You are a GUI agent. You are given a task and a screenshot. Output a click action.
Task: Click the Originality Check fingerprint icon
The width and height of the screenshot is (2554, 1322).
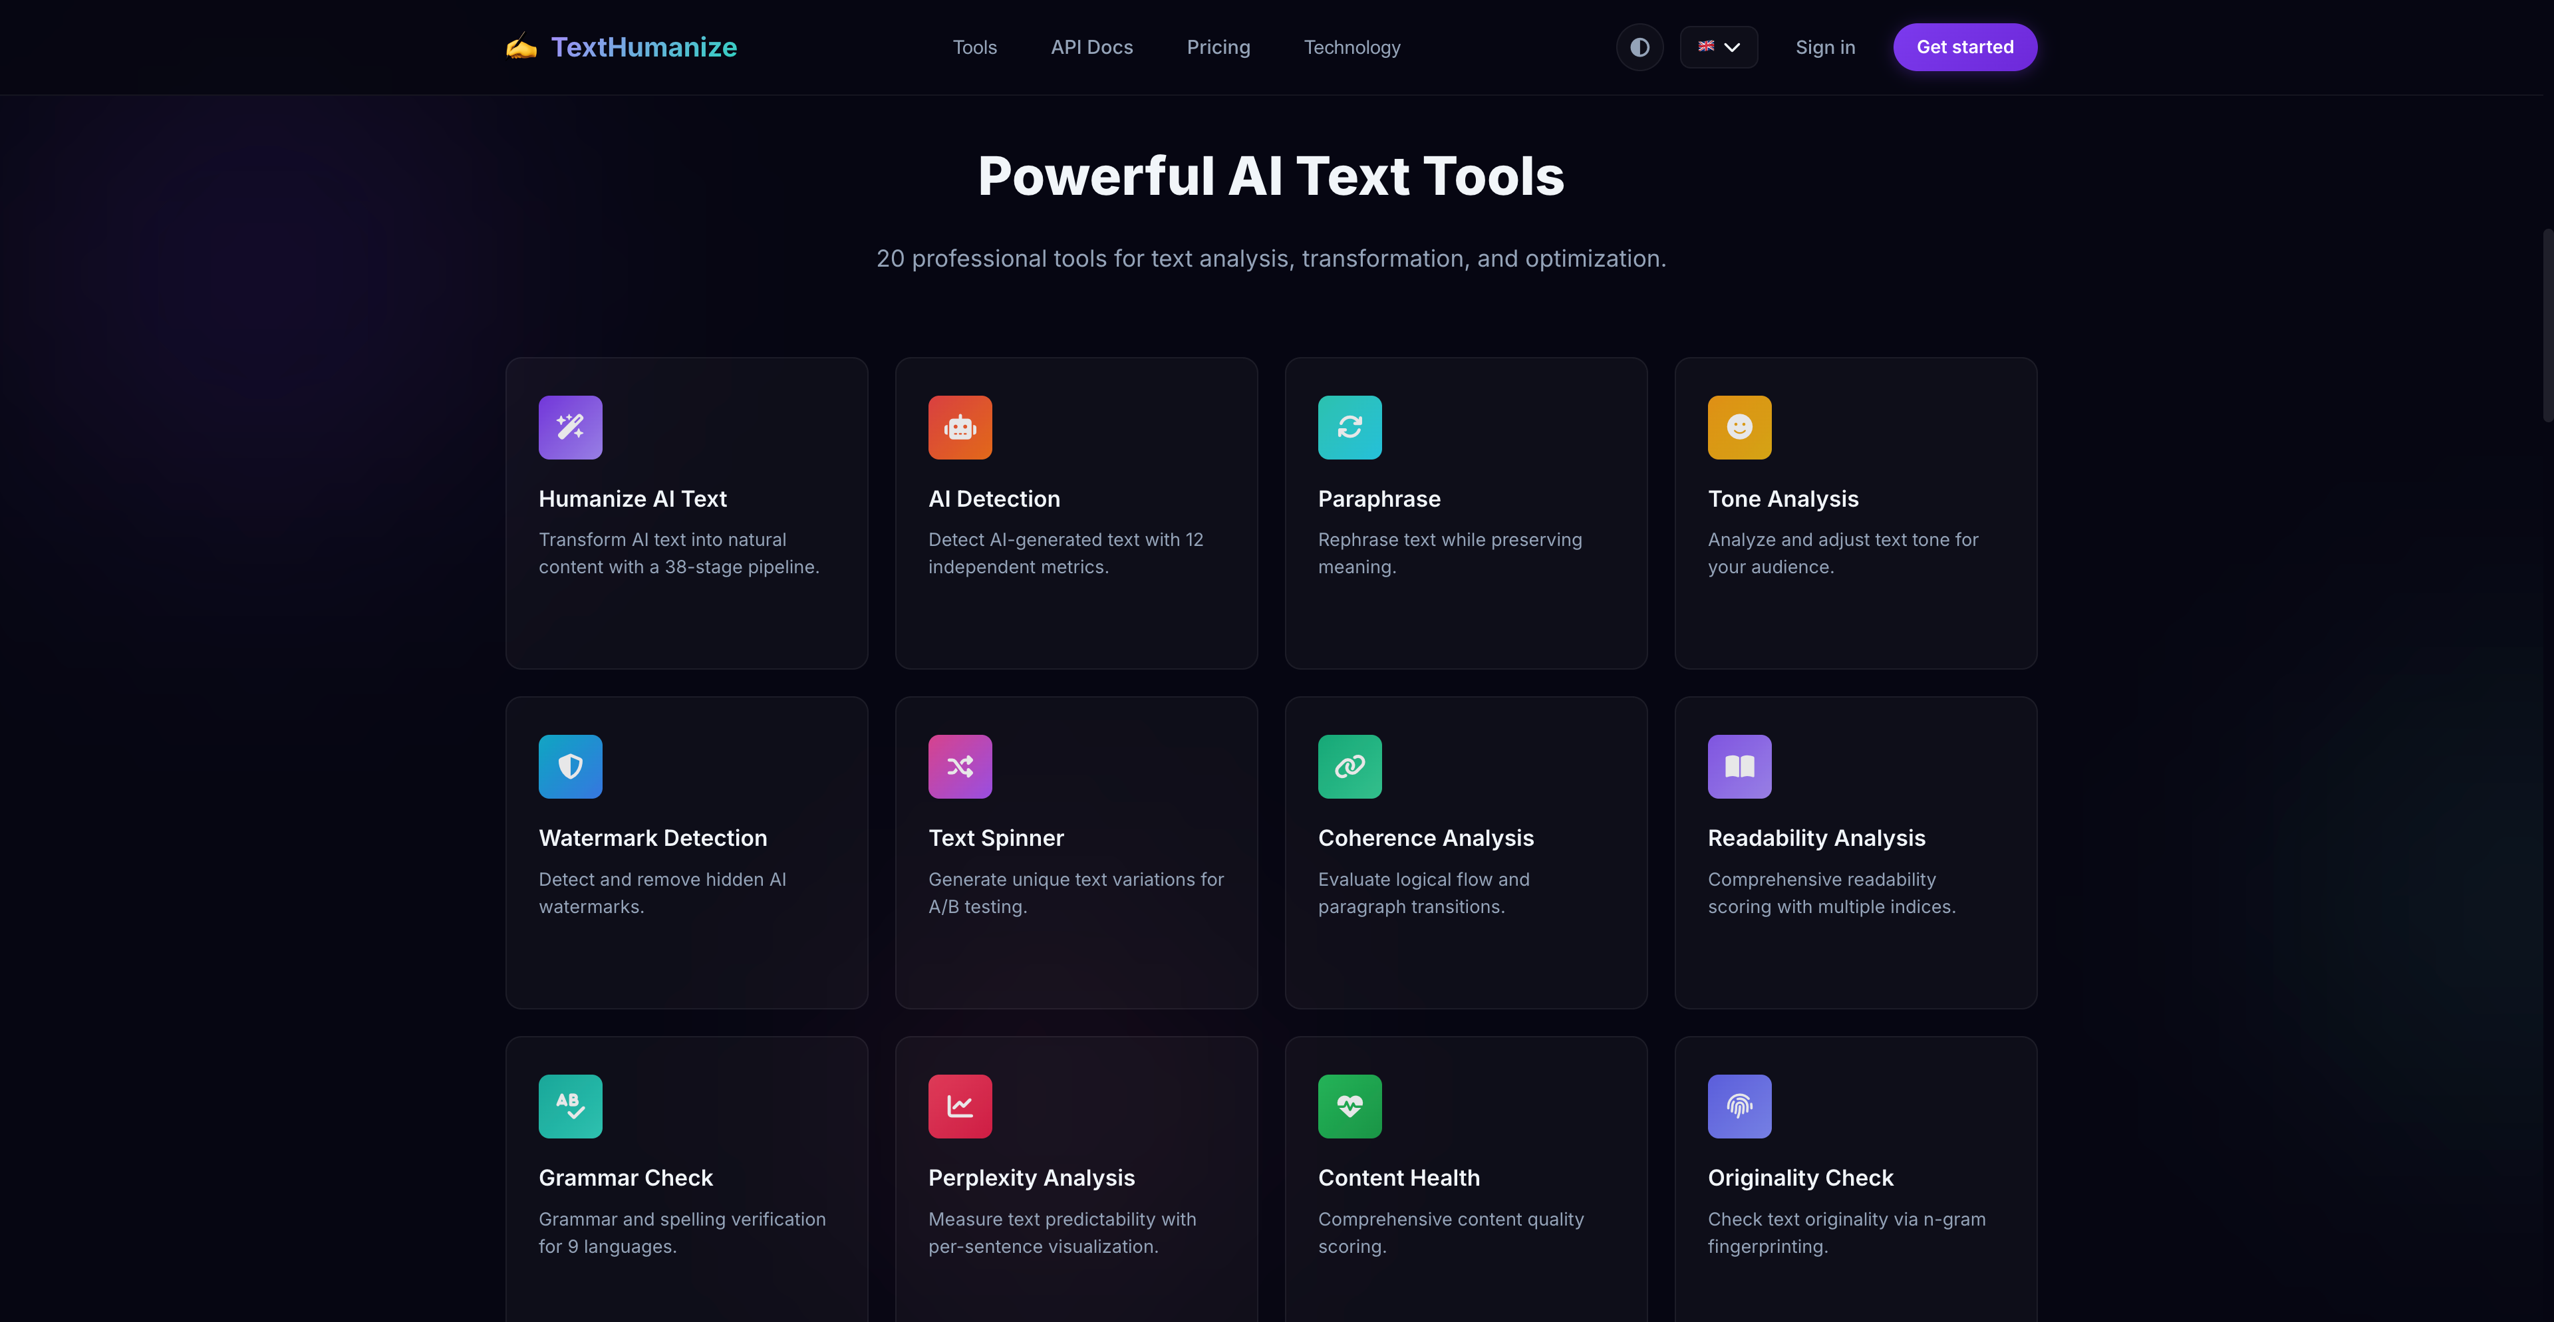coord(1739,1106)
